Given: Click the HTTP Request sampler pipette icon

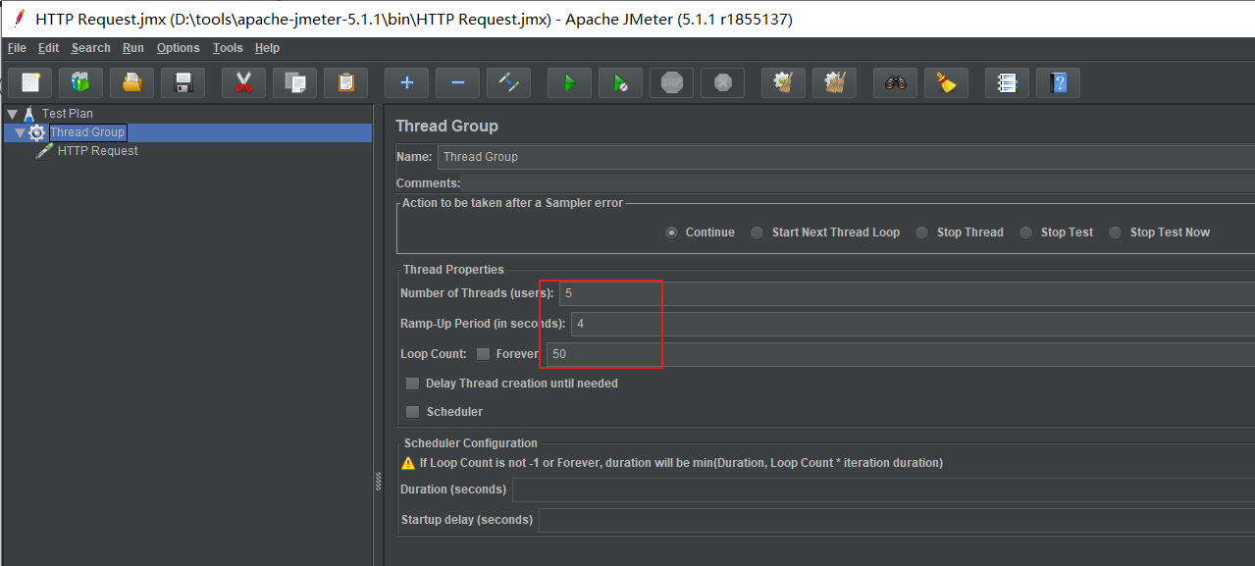Looking at the screenshot, I should coord(44,151).
